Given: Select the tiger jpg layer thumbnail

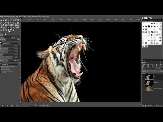Looking at the screenshot, I should click(x=149, y=88).
